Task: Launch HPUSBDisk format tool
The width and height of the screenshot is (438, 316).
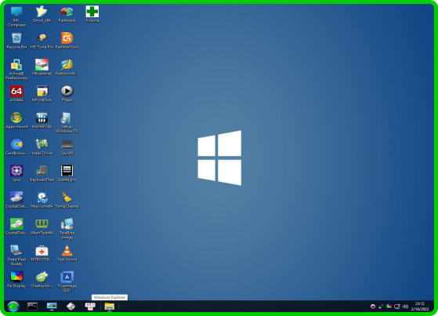Action: click(42, 93)
